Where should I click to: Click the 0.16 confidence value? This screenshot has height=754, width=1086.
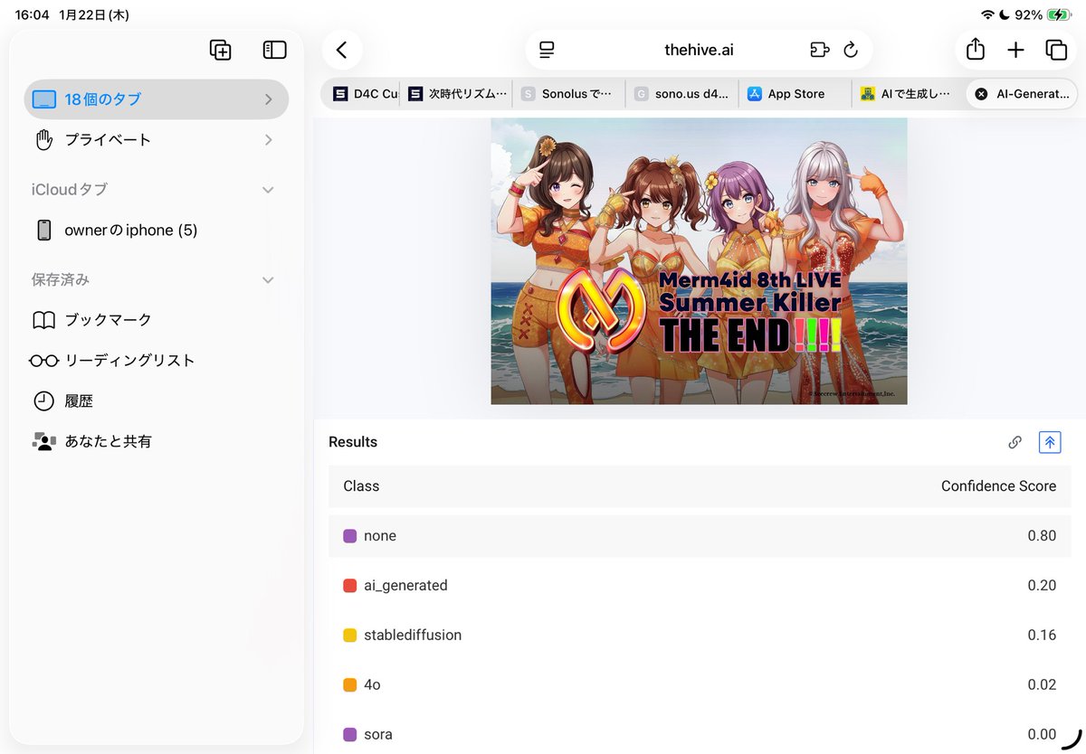point(1042,636)
